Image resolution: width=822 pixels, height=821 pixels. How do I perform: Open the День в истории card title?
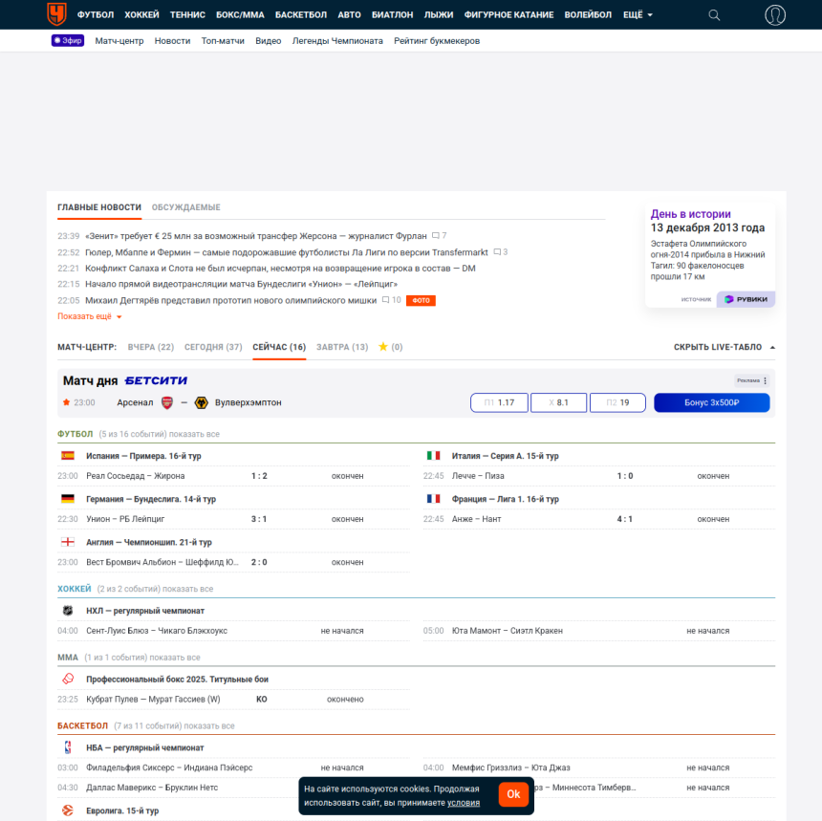tap(690, 214)
